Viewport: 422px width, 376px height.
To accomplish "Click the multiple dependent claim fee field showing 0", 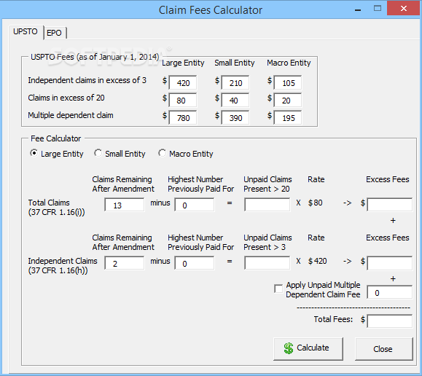I will (x=390, y=292).
